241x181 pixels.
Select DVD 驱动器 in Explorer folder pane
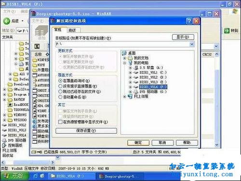[14, 140]
